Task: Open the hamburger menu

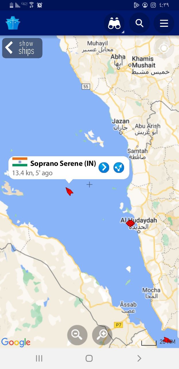Action: (x=164, y=23)
